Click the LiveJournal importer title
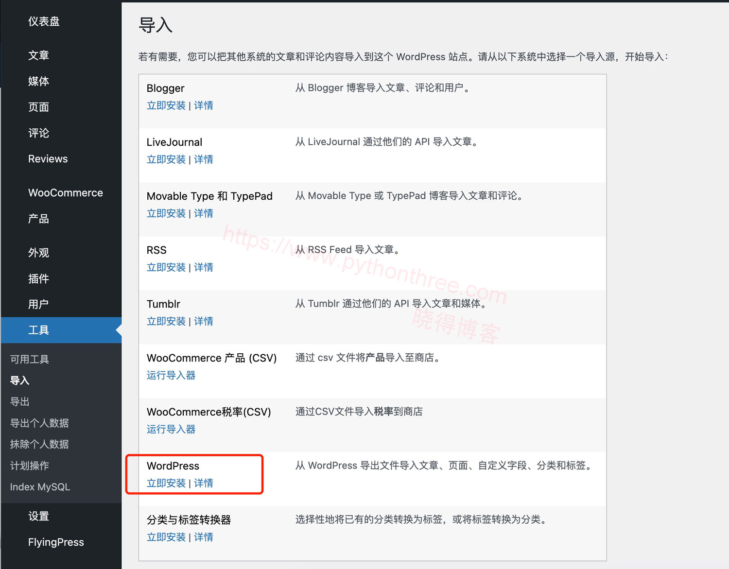The image size is (729, 569). (x=174, y=142)
